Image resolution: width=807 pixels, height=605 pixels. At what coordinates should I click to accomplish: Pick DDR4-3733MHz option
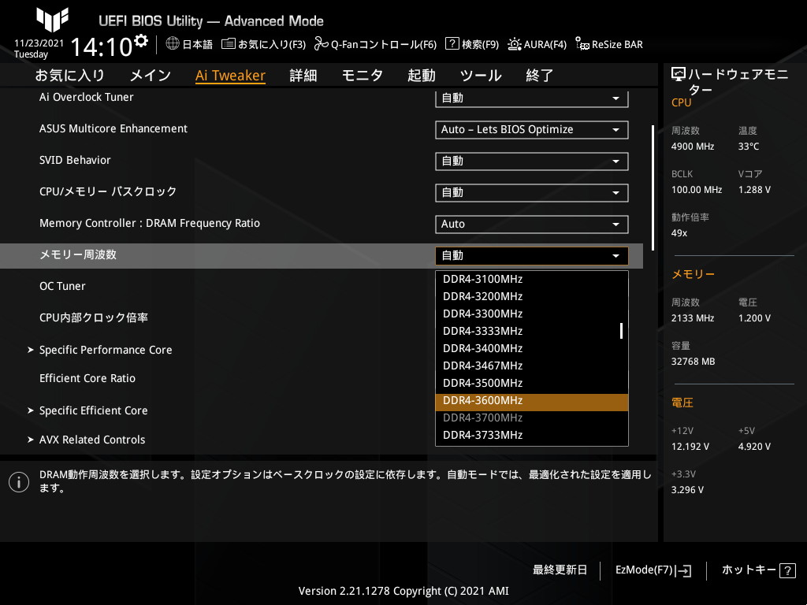coord(532,435)
